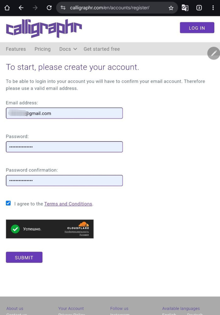
Task: Open the Pricing menu item
Action: pos(42,49)
